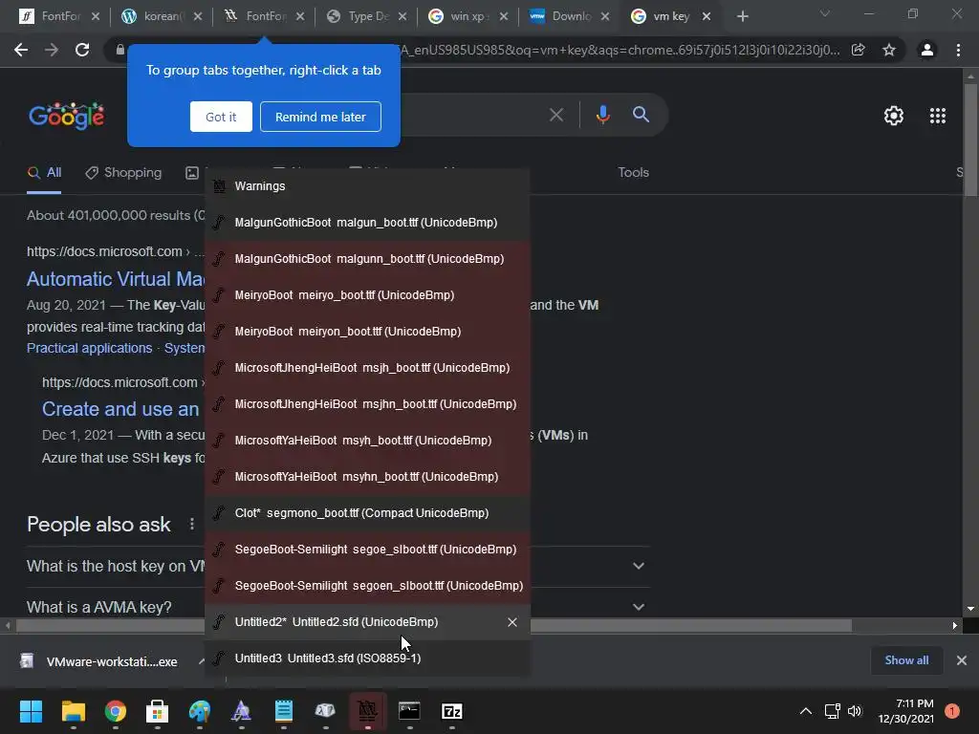The height and width of the screenshot is (734, 979).
Task: Click the vertical page scrollbar thumb
Action: pos(970,140)
